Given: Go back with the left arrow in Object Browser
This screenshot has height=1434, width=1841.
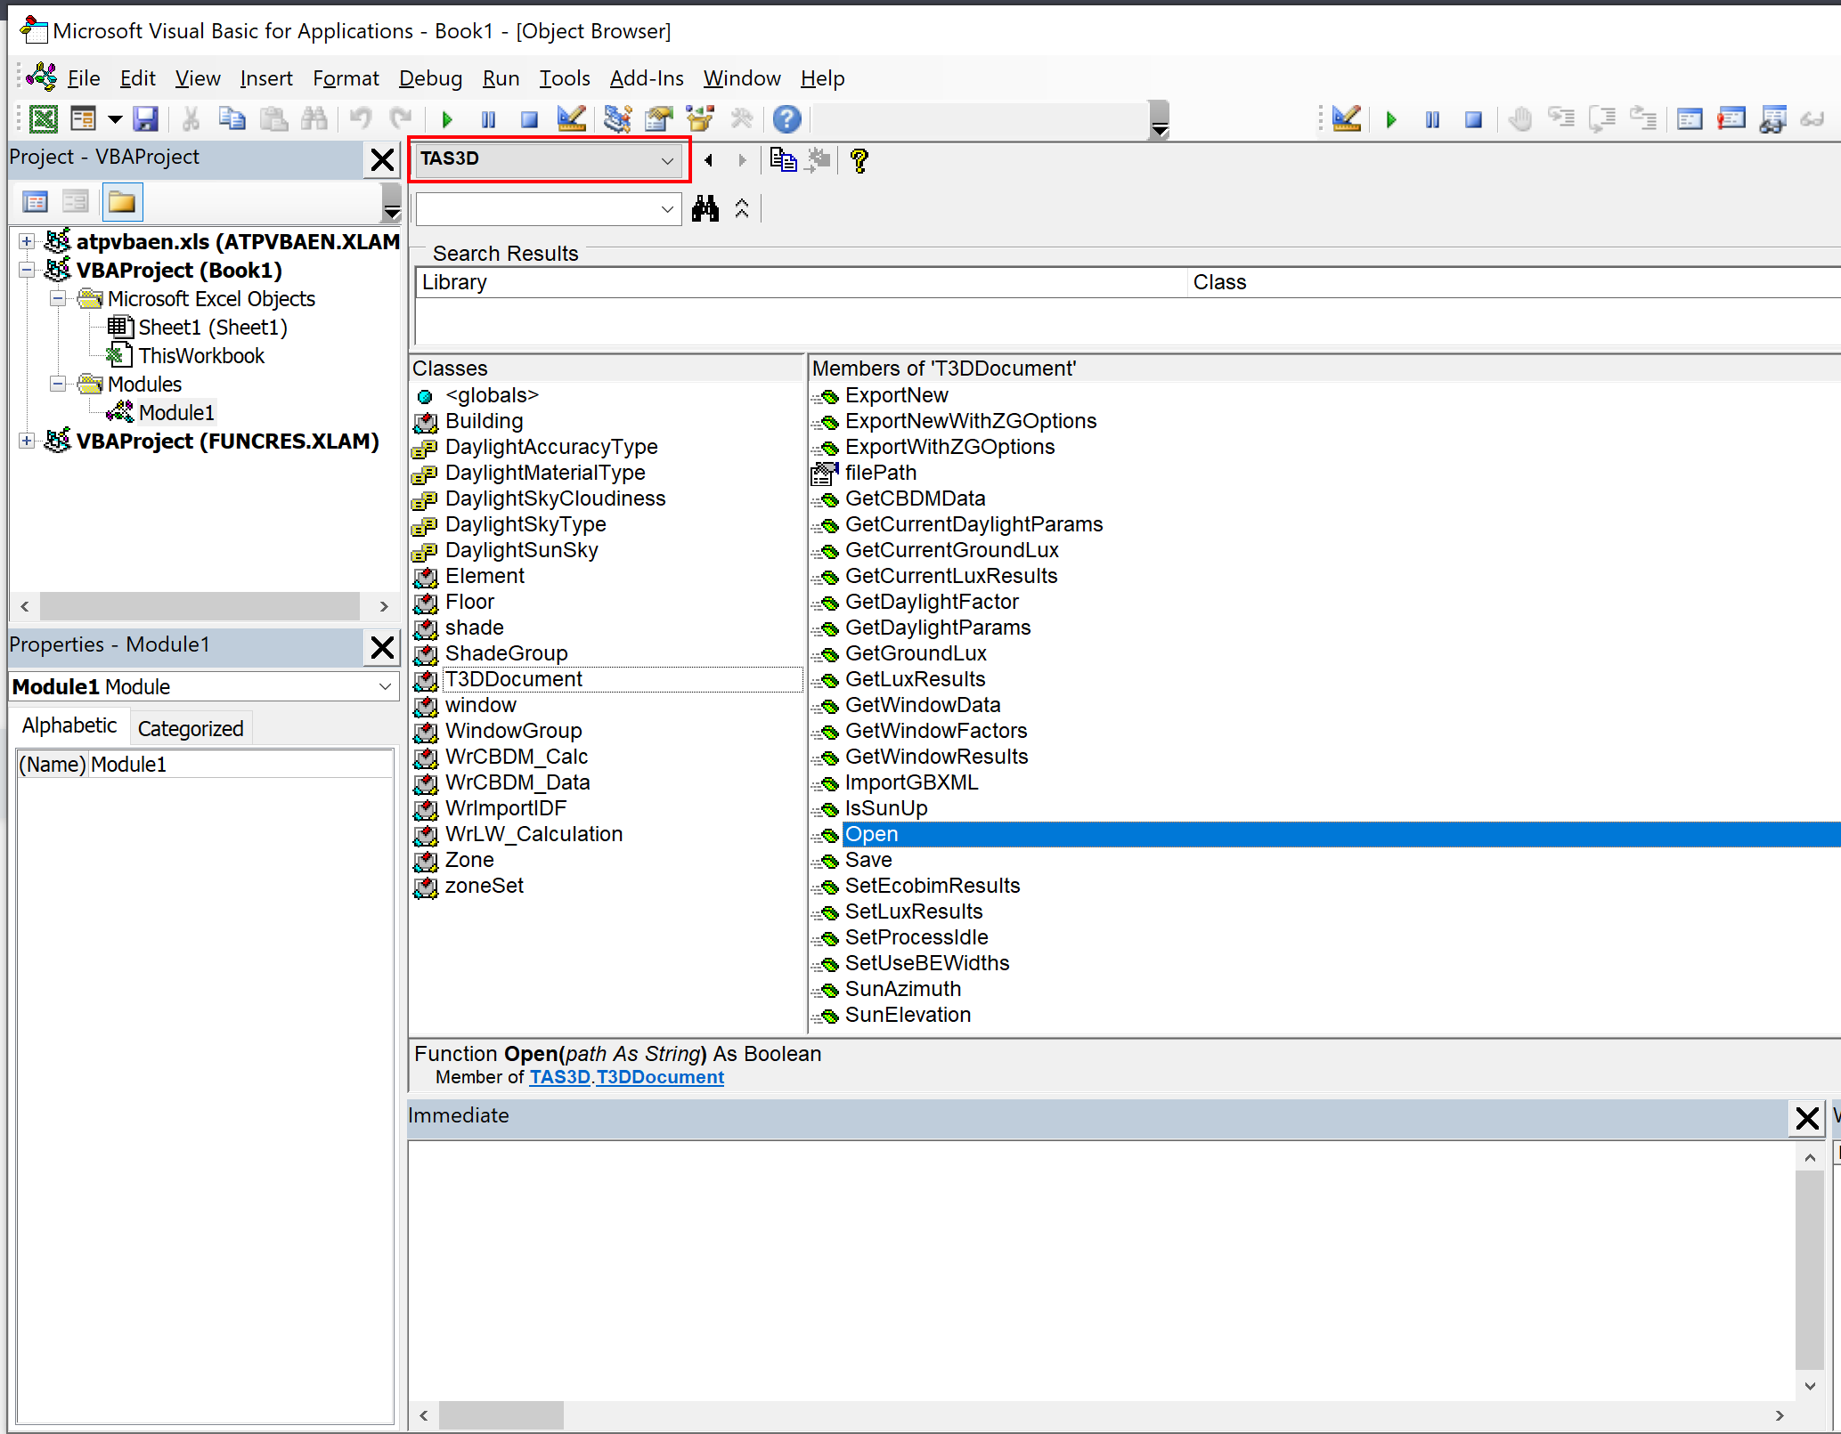Looking at the screenshot, I should pyautogui.click(x=709, y=160).
